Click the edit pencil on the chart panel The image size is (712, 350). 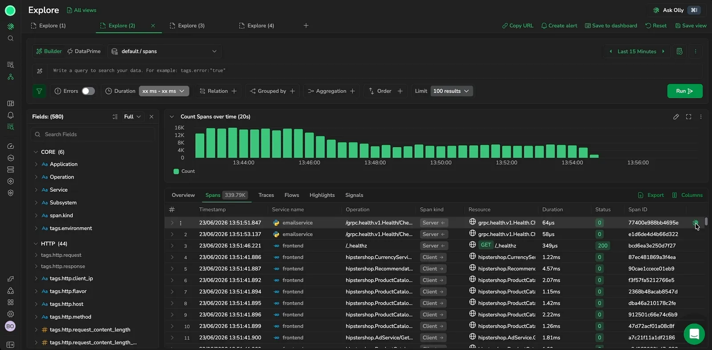676,117
